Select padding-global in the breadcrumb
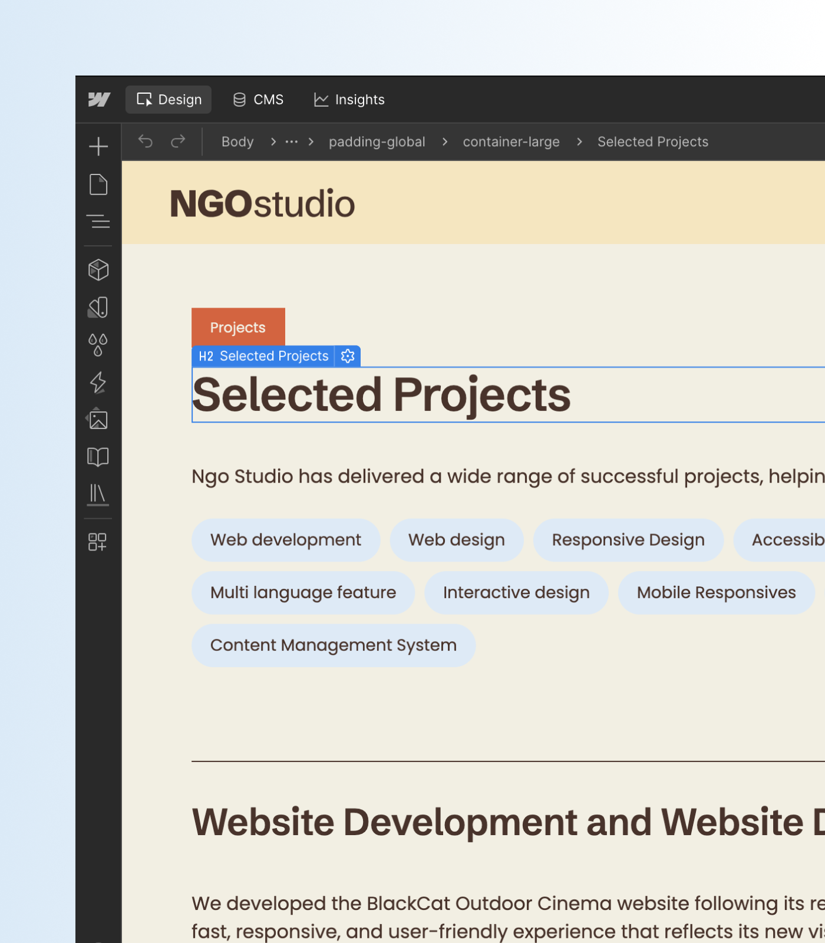The image size is (825, 943). click(377, 142)
